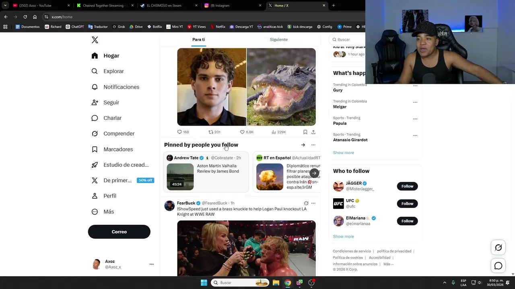
Task: Open ChatGPT bookmark
Action: coord(74,27)
